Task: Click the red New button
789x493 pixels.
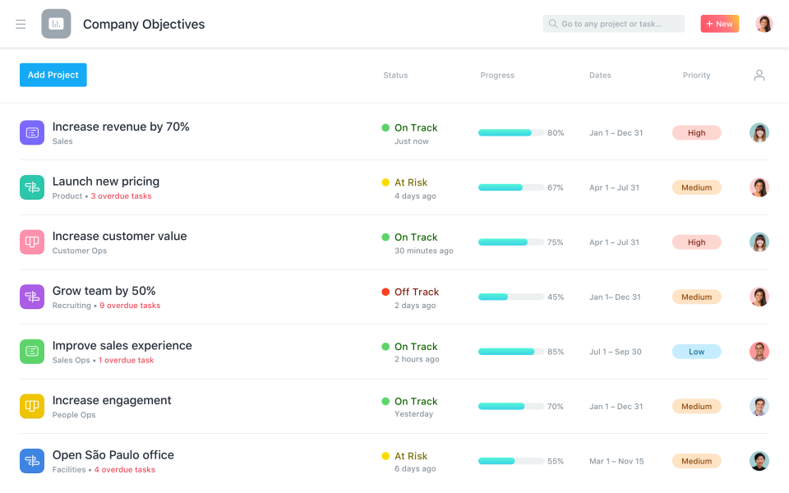Action: (x=719, y=24)
